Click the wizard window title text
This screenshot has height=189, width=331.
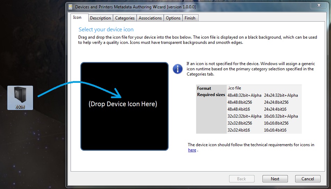coord(135,7)
